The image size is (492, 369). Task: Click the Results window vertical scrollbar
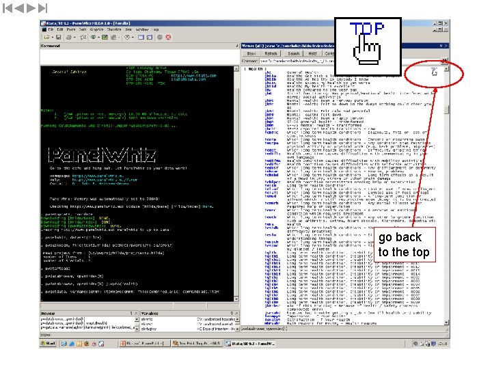(x=236, y=184)
